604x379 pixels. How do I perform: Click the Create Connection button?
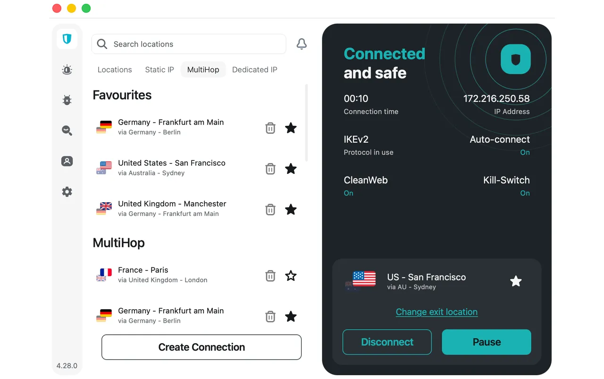point(201,347)
